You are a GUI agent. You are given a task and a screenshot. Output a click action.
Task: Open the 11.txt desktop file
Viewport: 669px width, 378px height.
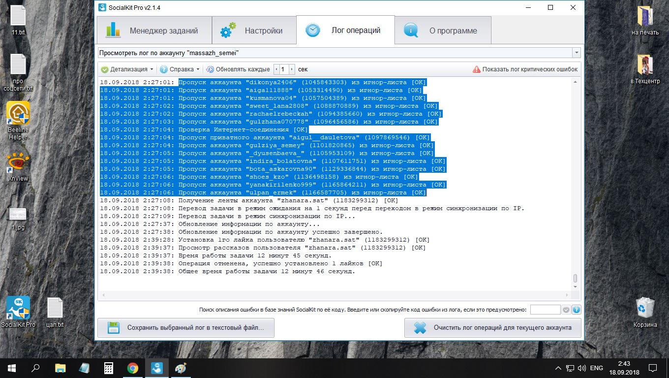click(18, 20)
